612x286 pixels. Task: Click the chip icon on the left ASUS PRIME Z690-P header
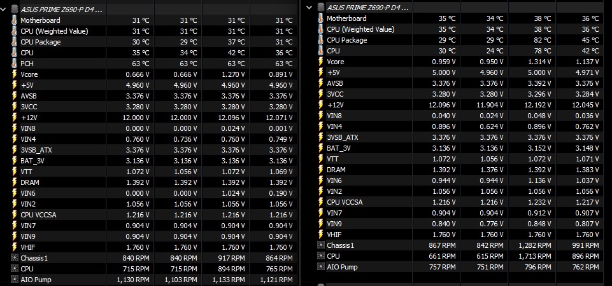[14, 10]
